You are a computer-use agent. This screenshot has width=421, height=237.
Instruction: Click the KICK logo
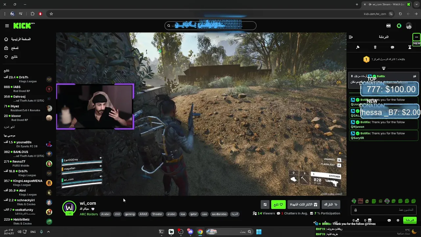(24, 26)
